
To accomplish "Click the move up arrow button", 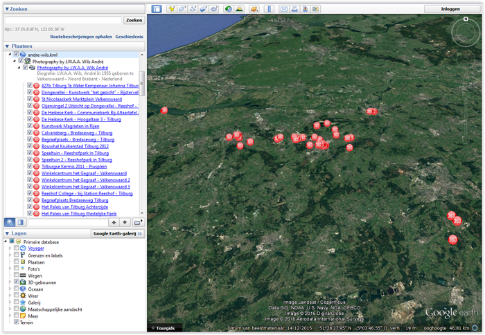I will tap(114, 222).
